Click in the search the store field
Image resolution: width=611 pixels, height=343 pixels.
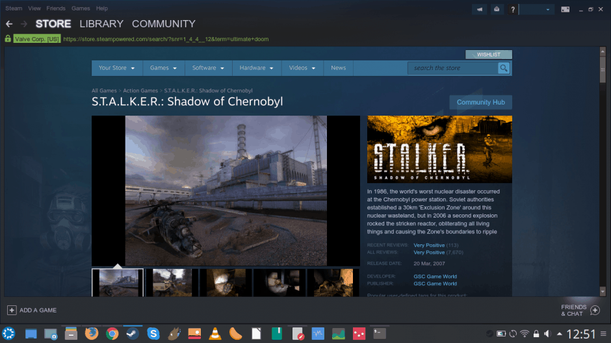453,68
